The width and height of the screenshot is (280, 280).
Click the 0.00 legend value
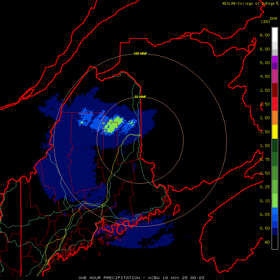coord(265,228)
